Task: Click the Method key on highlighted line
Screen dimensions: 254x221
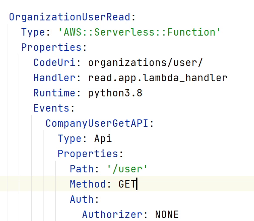Action: [88, 184]
